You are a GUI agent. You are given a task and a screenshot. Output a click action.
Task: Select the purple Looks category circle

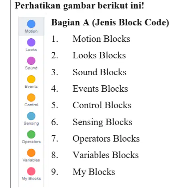coord(31,42)
